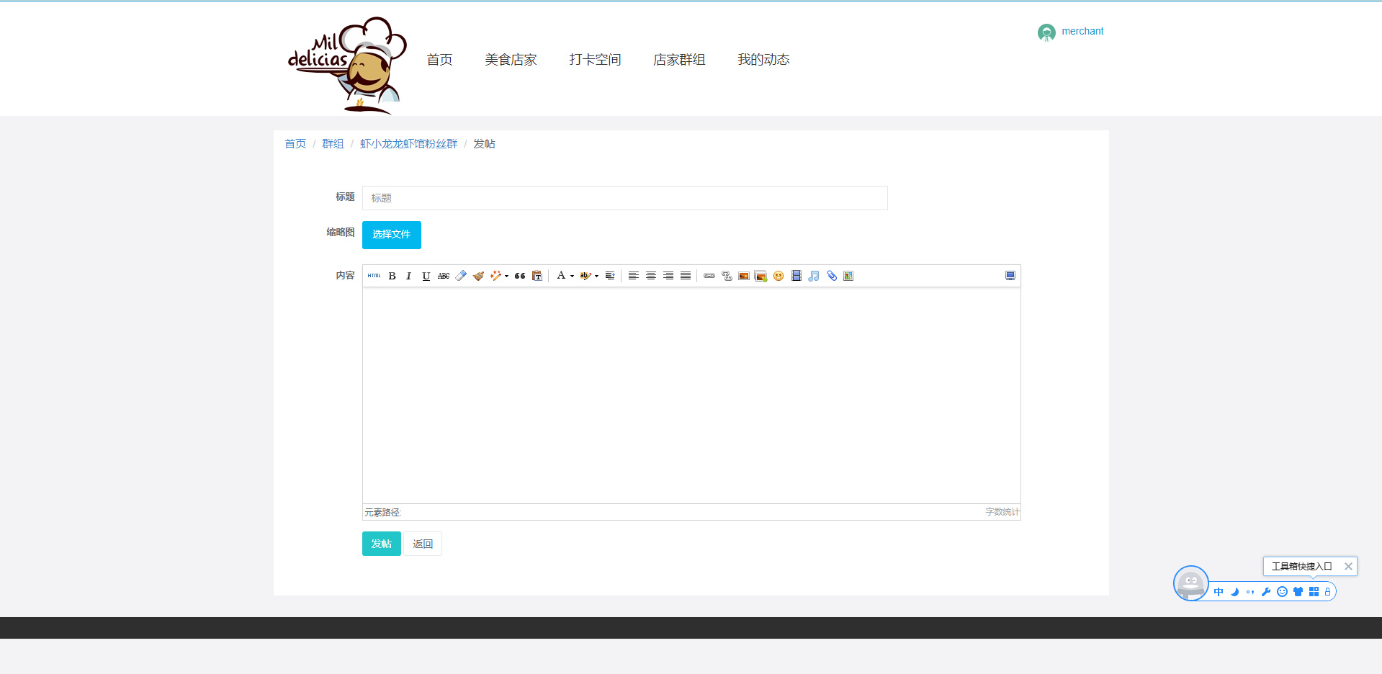Navigate to 虾小龙龙虾馆粉丝群 breadcrumb link
1382x674 pixels.
point(408,143)
